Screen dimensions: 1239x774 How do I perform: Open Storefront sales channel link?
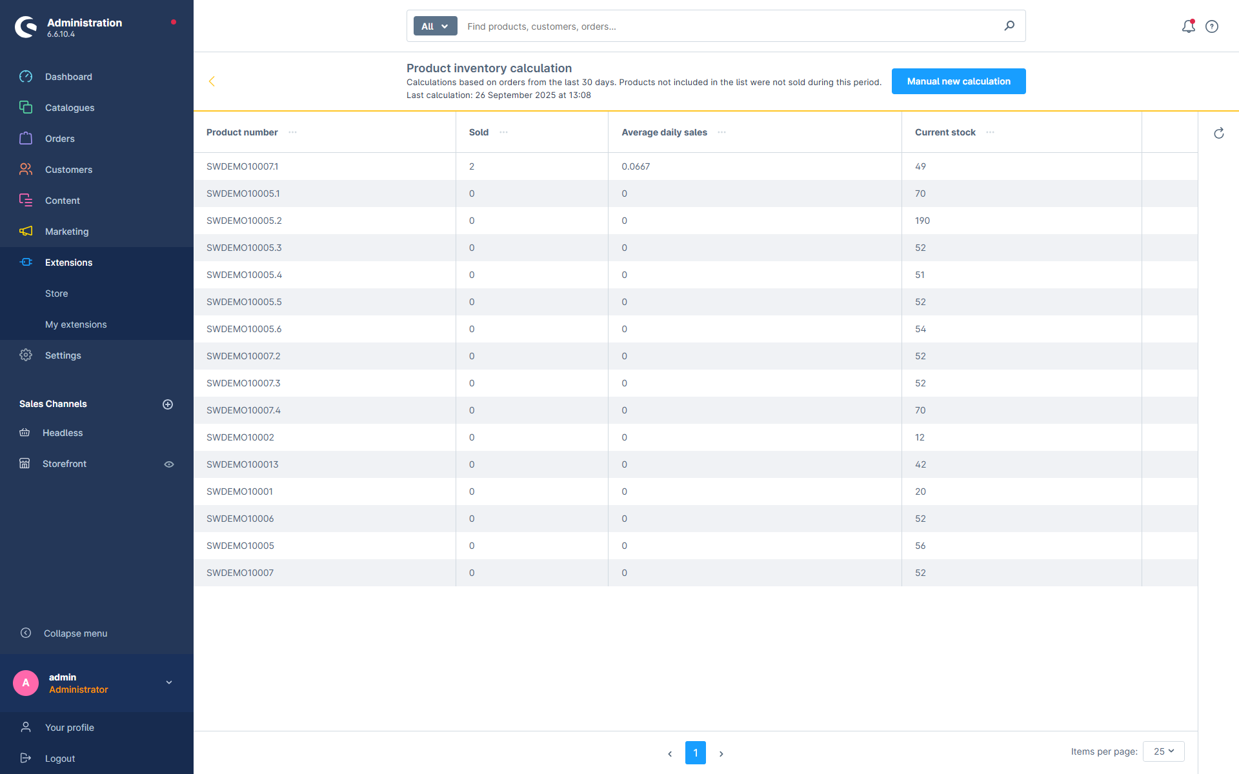click(65, 464)
